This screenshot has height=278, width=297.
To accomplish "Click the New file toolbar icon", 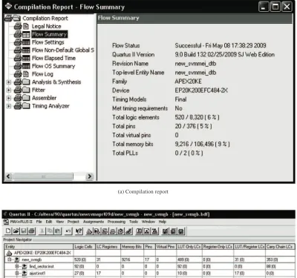I will [8, 231].
